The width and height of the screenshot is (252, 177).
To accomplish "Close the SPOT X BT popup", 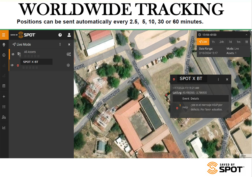I will [x=227, y=79].
